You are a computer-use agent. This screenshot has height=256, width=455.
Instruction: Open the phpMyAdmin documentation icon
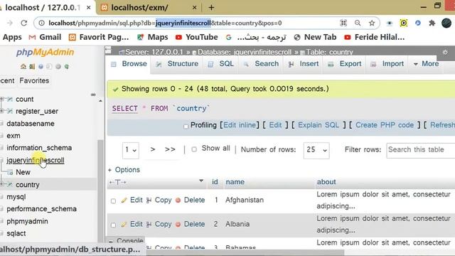[41, 66]
